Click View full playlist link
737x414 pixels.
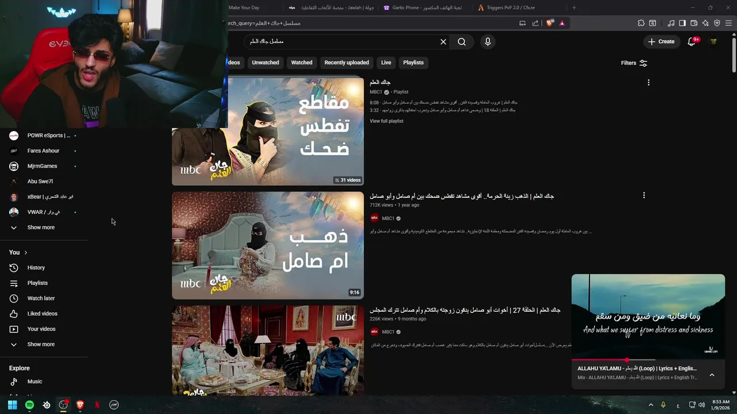point(386,121)
